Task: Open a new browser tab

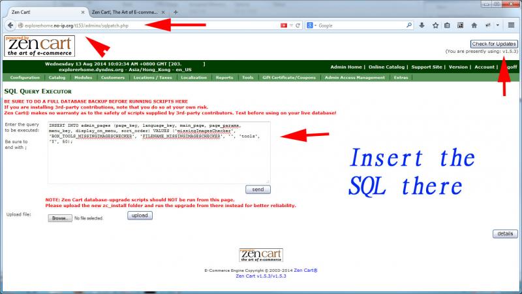Action: tap(176, 12)
